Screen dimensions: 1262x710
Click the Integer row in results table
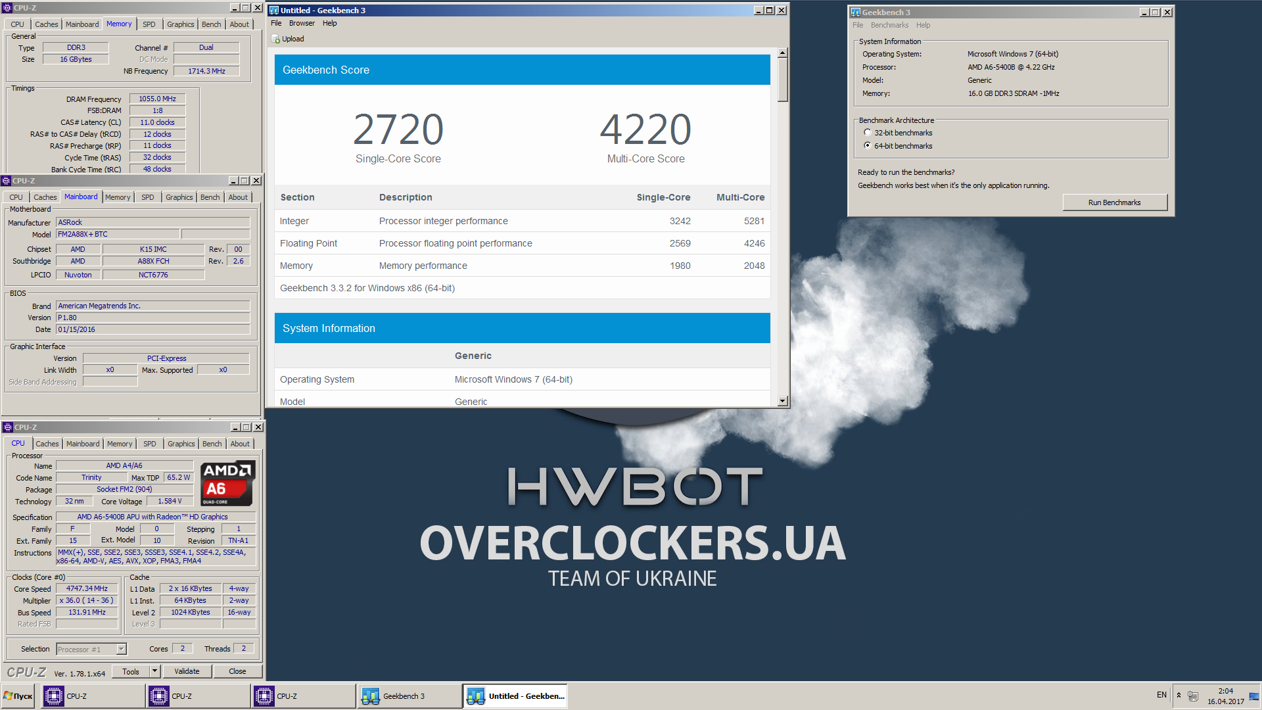coord(522,221)
